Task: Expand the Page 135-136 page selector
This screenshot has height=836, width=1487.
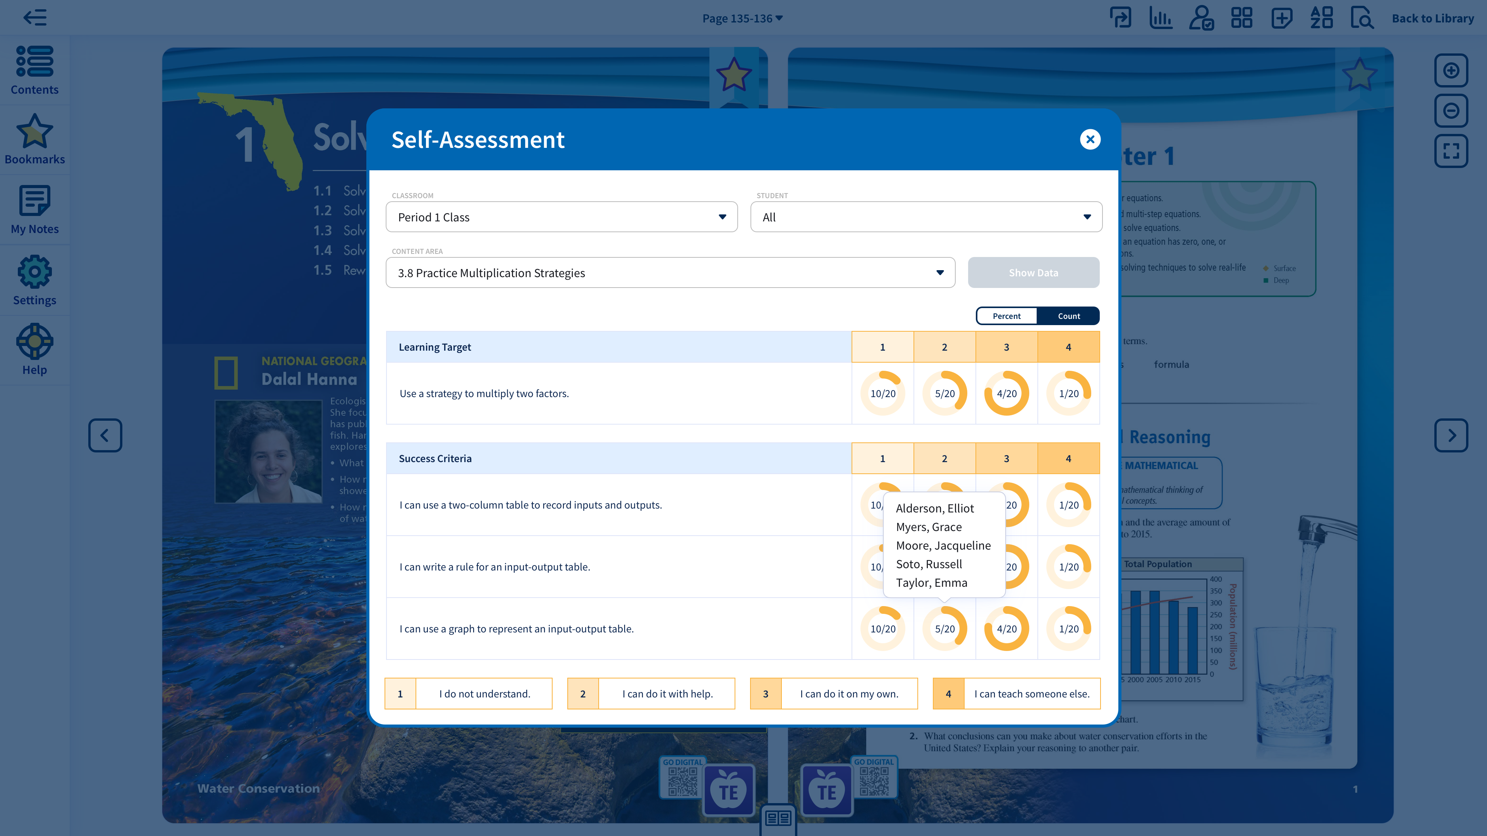Action: 742,19
